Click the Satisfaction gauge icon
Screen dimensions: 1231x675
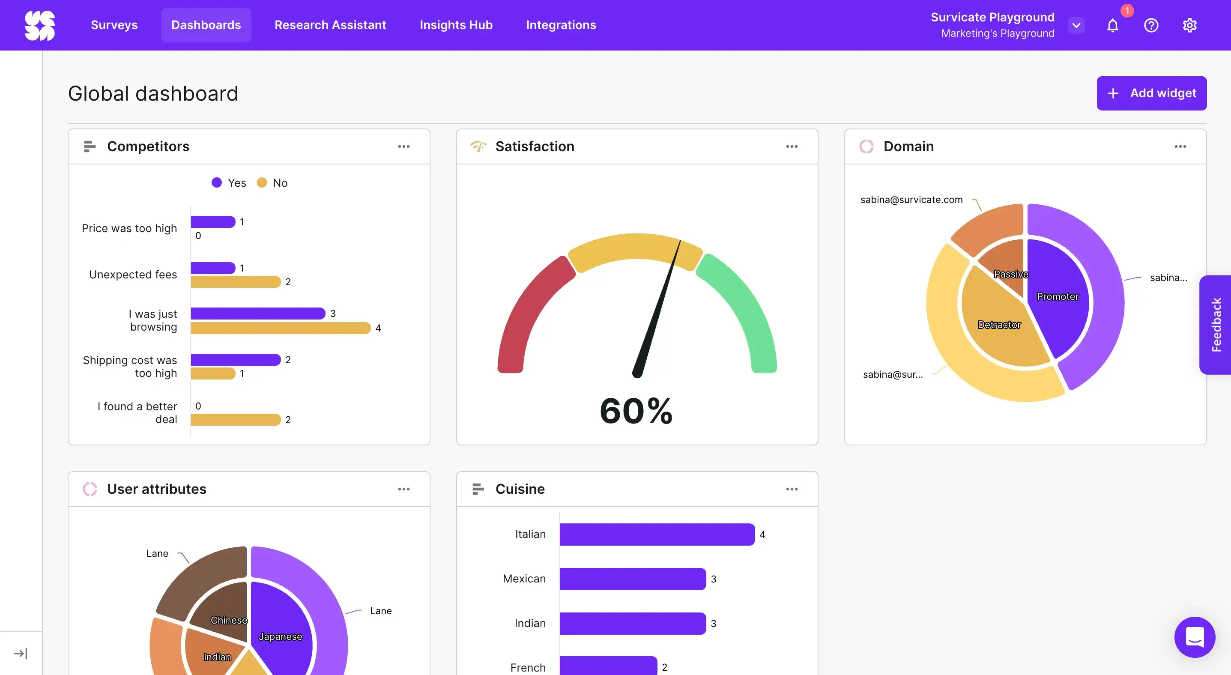coord(478,146)
